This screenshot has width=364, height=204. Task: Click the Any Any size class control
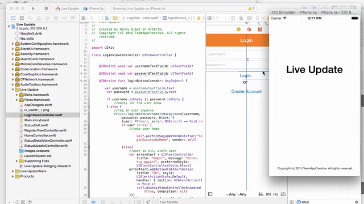237,194
